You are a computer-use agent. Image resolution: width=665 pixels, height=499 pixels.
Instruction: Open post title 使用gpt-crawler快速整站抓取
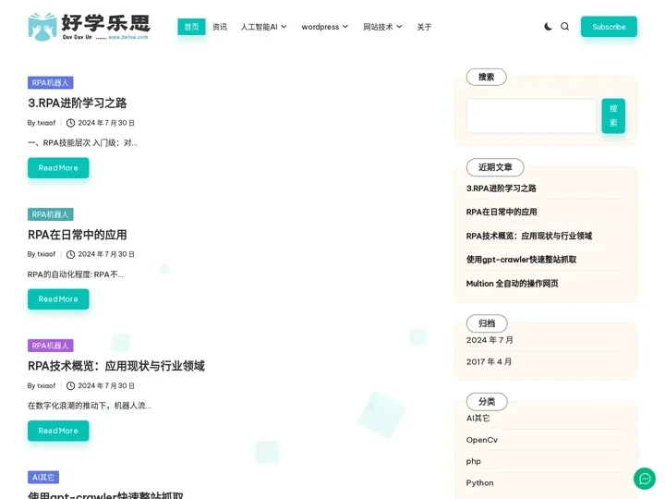(x=105, y=494)
